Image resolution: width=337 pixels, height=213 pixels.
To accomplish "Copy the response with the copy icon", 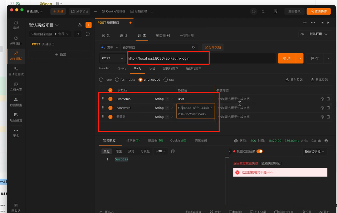I will [173, 151].
